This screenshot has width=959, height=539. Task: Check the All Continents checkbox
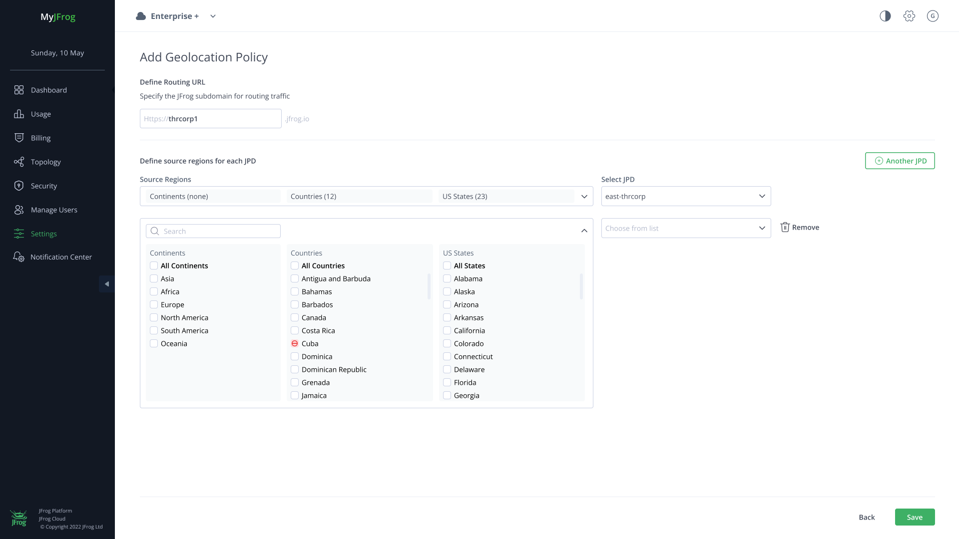coord(154,266)
